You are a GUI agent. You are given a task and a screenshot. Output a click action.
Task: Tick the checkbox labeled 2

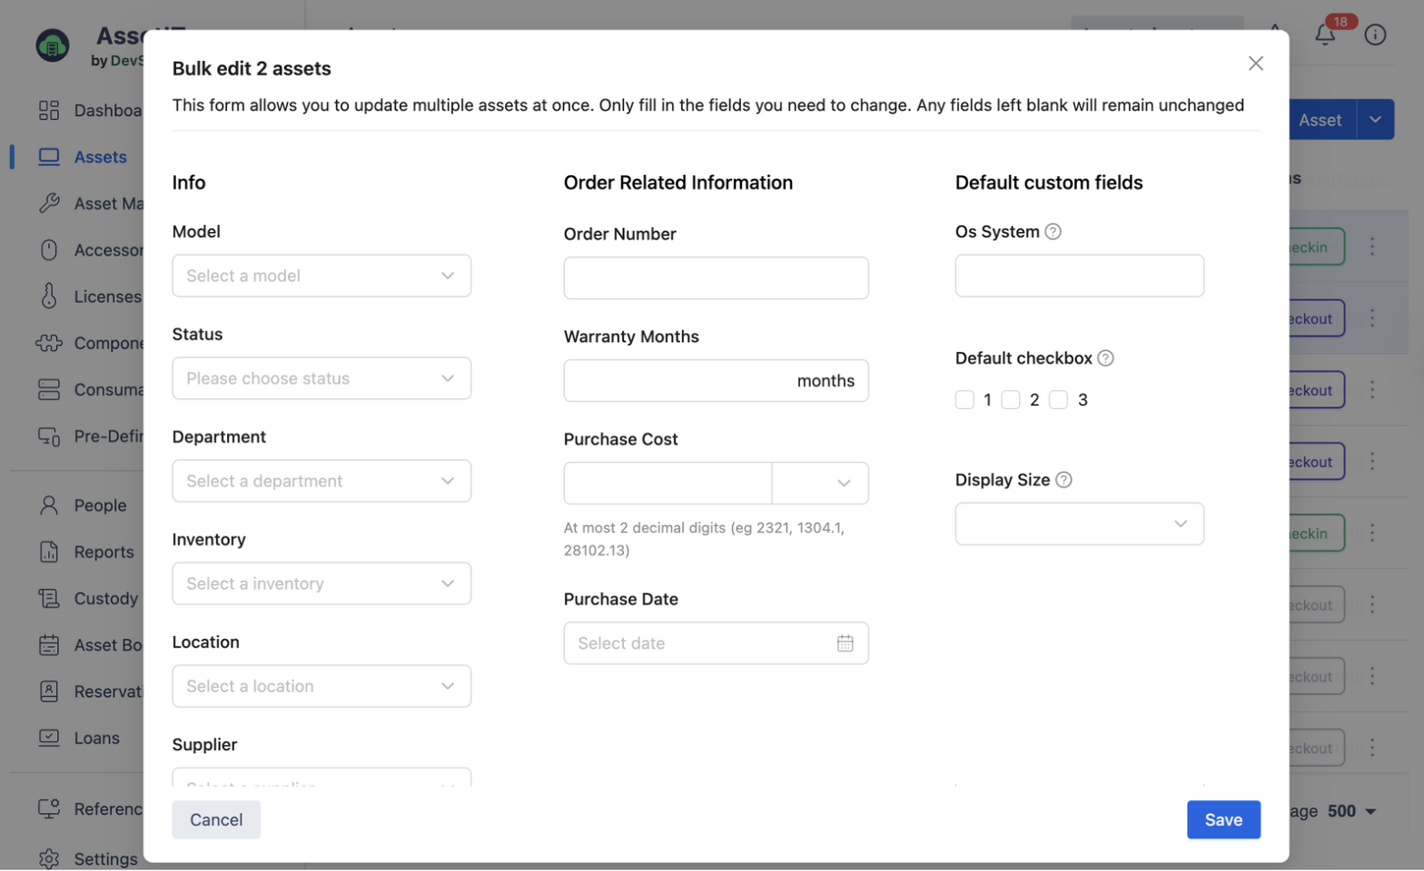point(1011,400)
